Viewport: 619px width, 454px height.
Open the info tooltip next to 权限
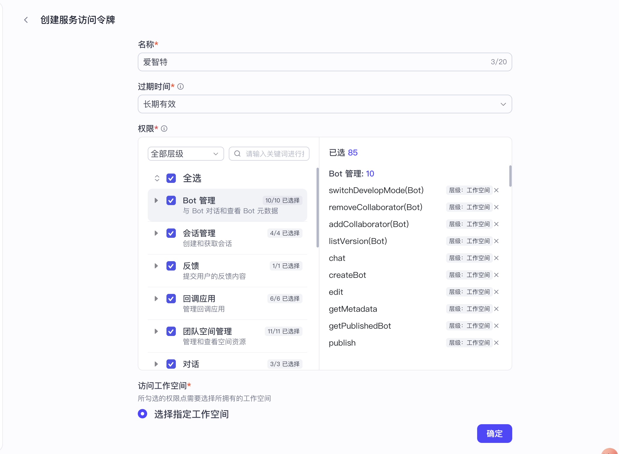tap(164, 129)
